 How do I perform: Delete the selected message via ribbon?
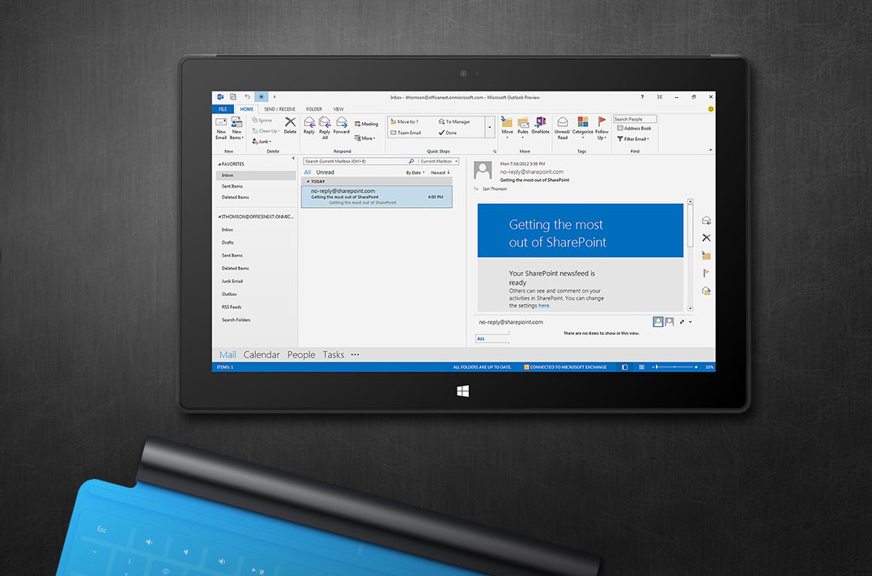coord(291,125)
